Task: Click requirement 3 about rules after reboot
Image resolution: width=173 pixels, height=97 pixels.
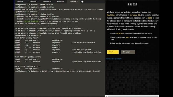Action: (129, 43)
